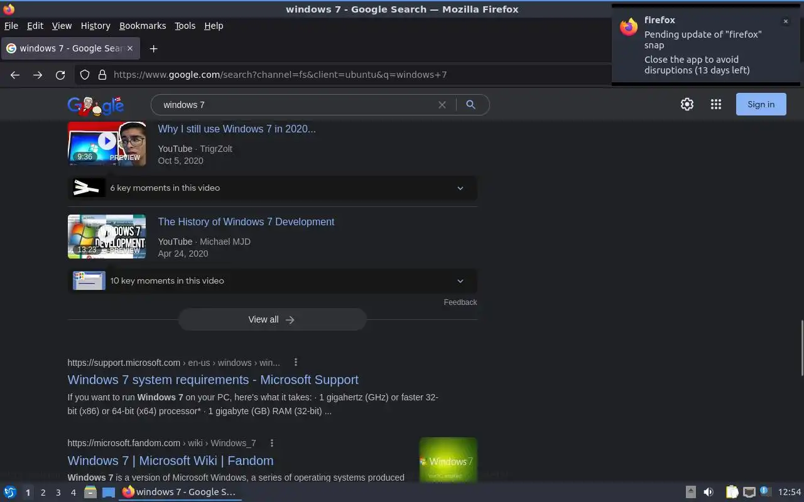The image size is (804, 502).
Task: Play the 13:23 Windows 7 Development thumbnail
Action: tap(107, 237)
